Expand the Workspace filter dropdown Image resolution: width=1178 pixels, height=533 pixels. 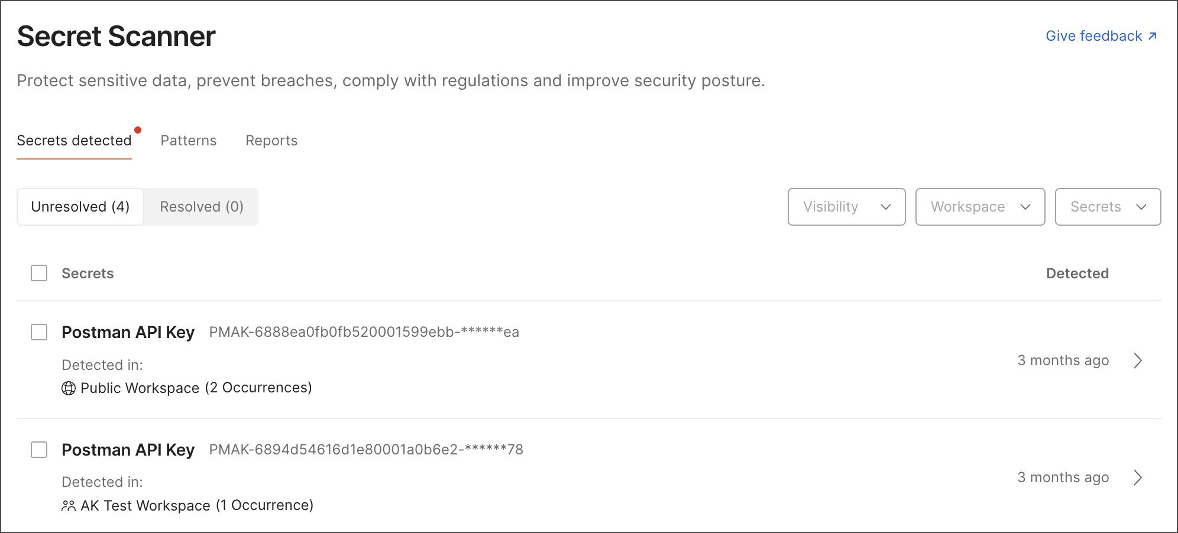(980, 207)
